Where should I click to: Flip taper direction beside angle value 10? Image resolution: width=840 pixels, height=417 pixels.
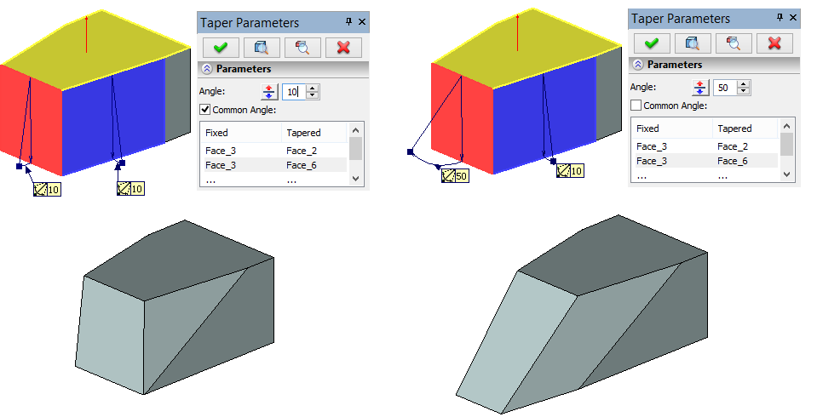pos(269,91)
